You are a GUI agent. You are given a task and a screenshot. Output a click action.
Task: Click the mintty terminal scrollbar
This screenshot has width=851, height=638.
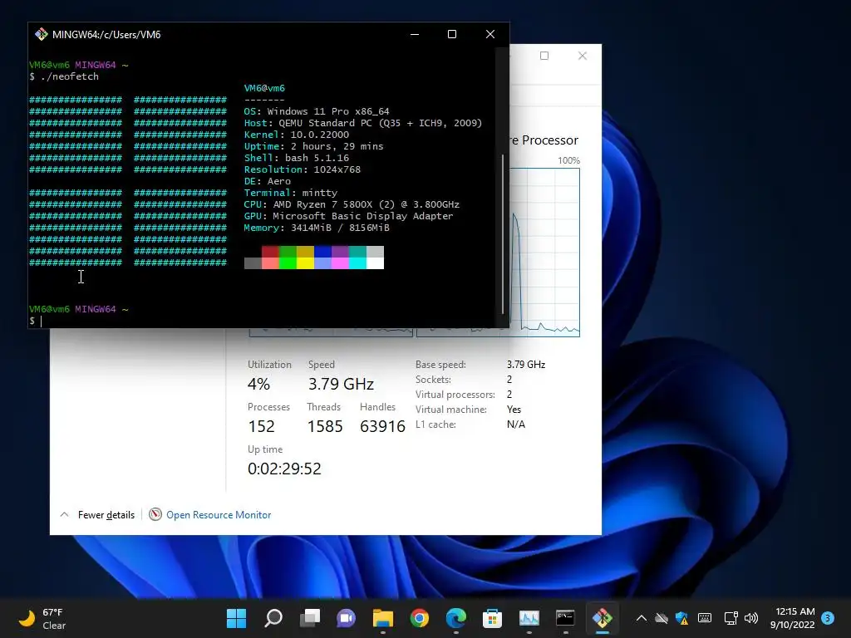point(503,233)
